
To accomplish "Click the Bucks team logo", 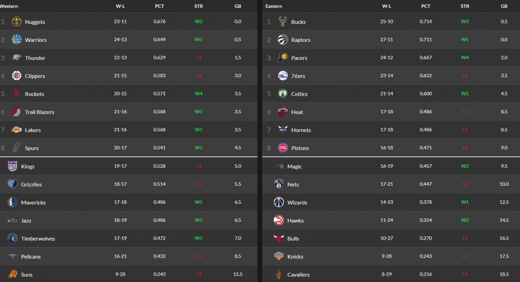I will 283,22.
